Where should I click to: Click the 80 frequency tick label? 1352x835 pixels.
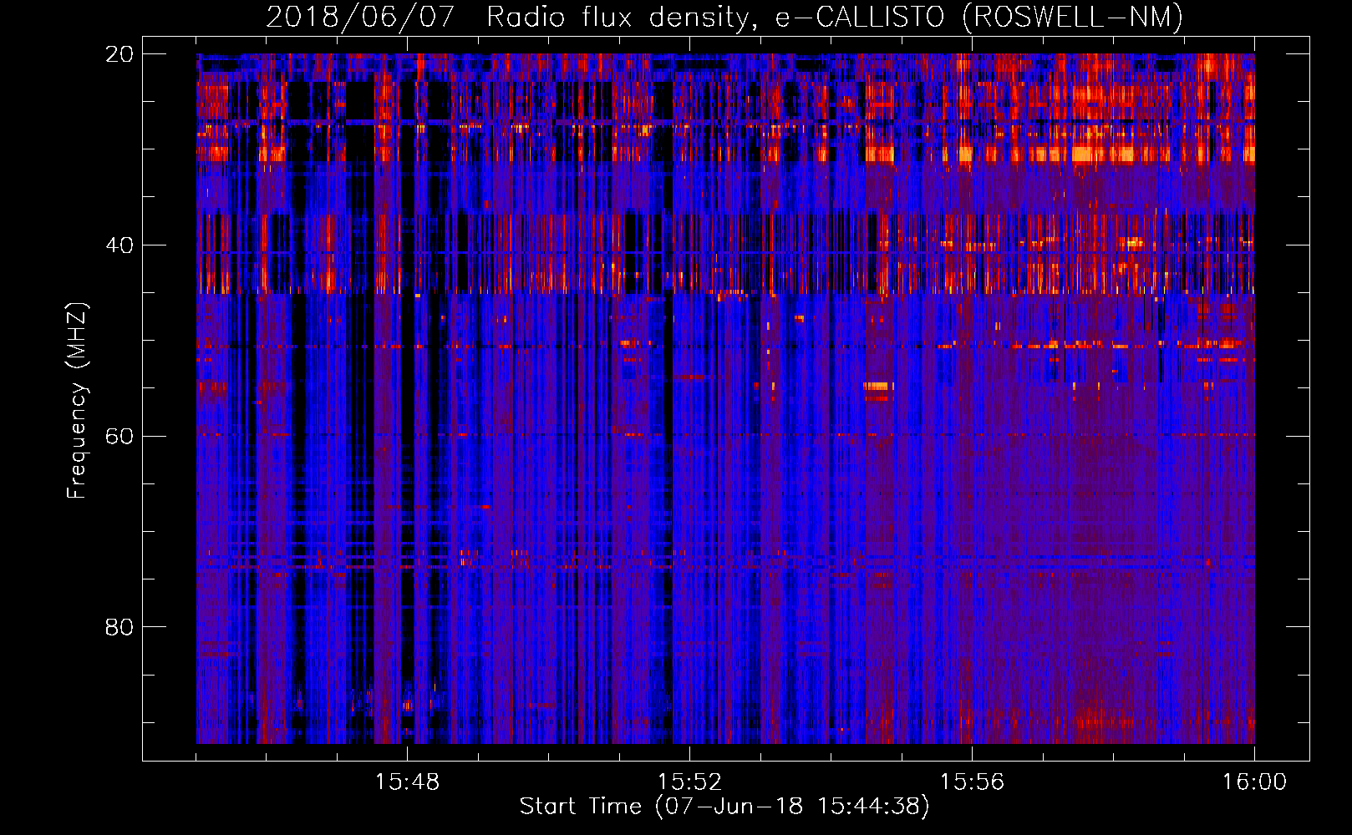[x=119, y=627]
